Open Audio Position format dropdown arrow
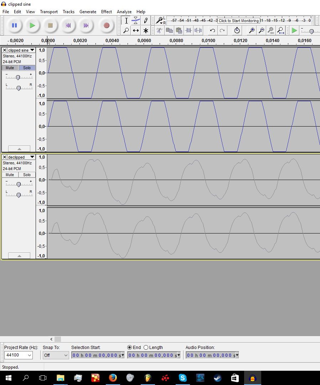This screenshot has width=320, height=385. tap(237, 355)
